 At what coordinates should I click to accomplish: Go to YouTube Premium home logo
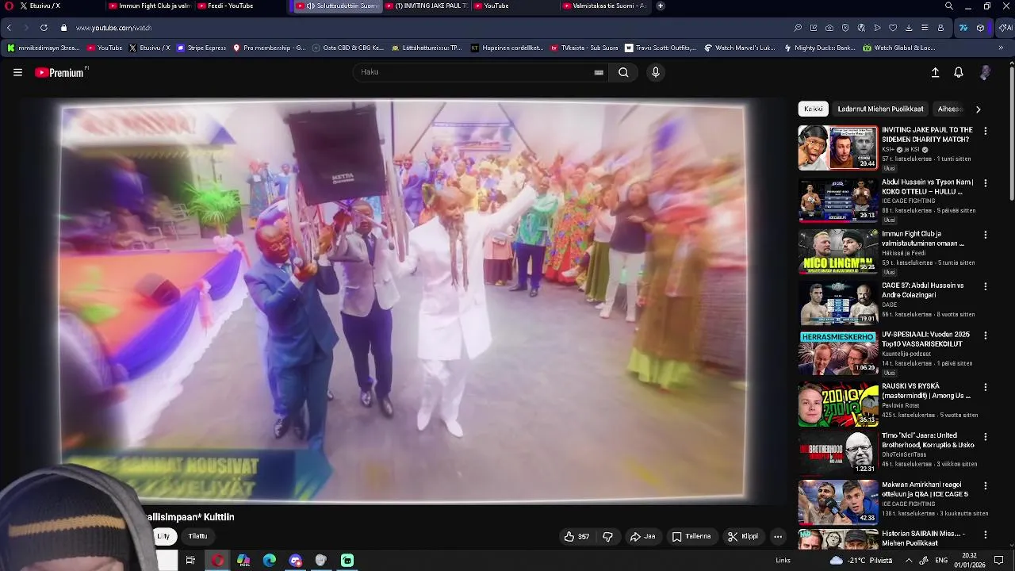[x=61, y=72]
